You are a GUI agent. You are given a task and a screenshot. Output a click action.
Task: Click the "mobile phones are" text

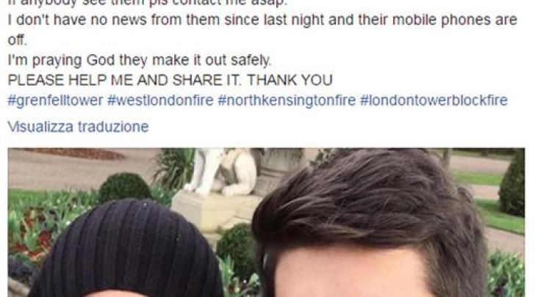click(x=455, y=20)
